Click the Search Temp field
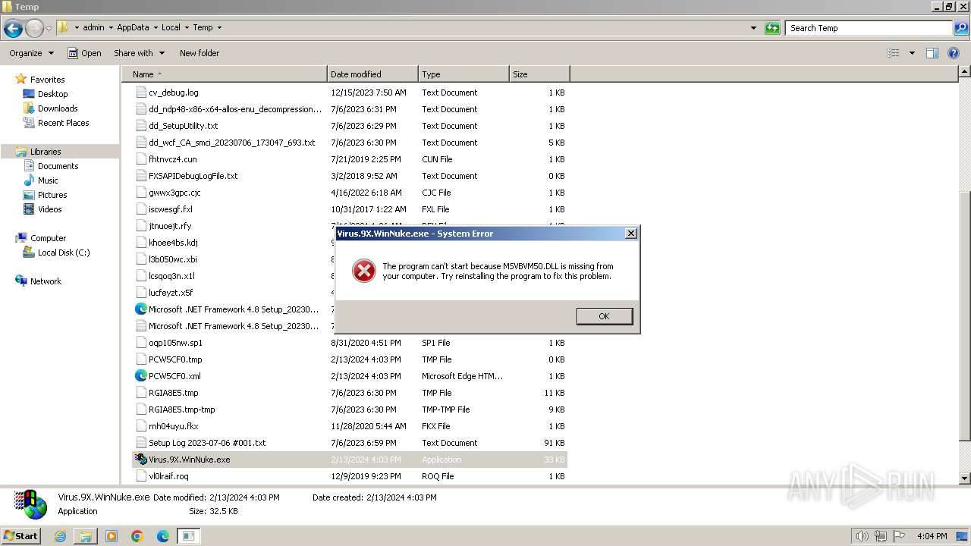 tap(869, 28)
